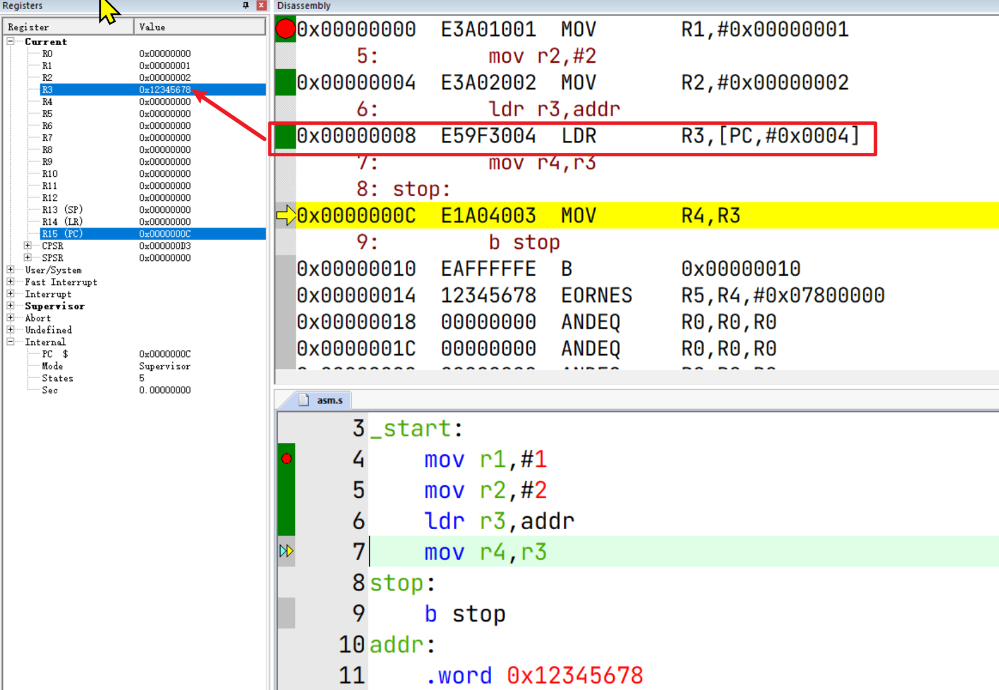Click the CPSR value 0x000000D3
999x690 pixels.
click(165, 246)
